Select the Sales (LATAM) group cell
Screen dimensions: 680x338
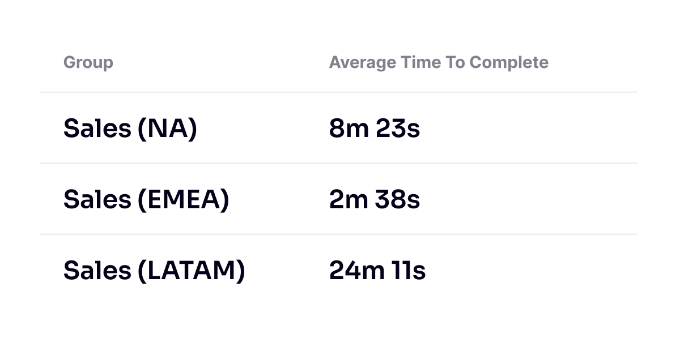(x=154, y=271)
